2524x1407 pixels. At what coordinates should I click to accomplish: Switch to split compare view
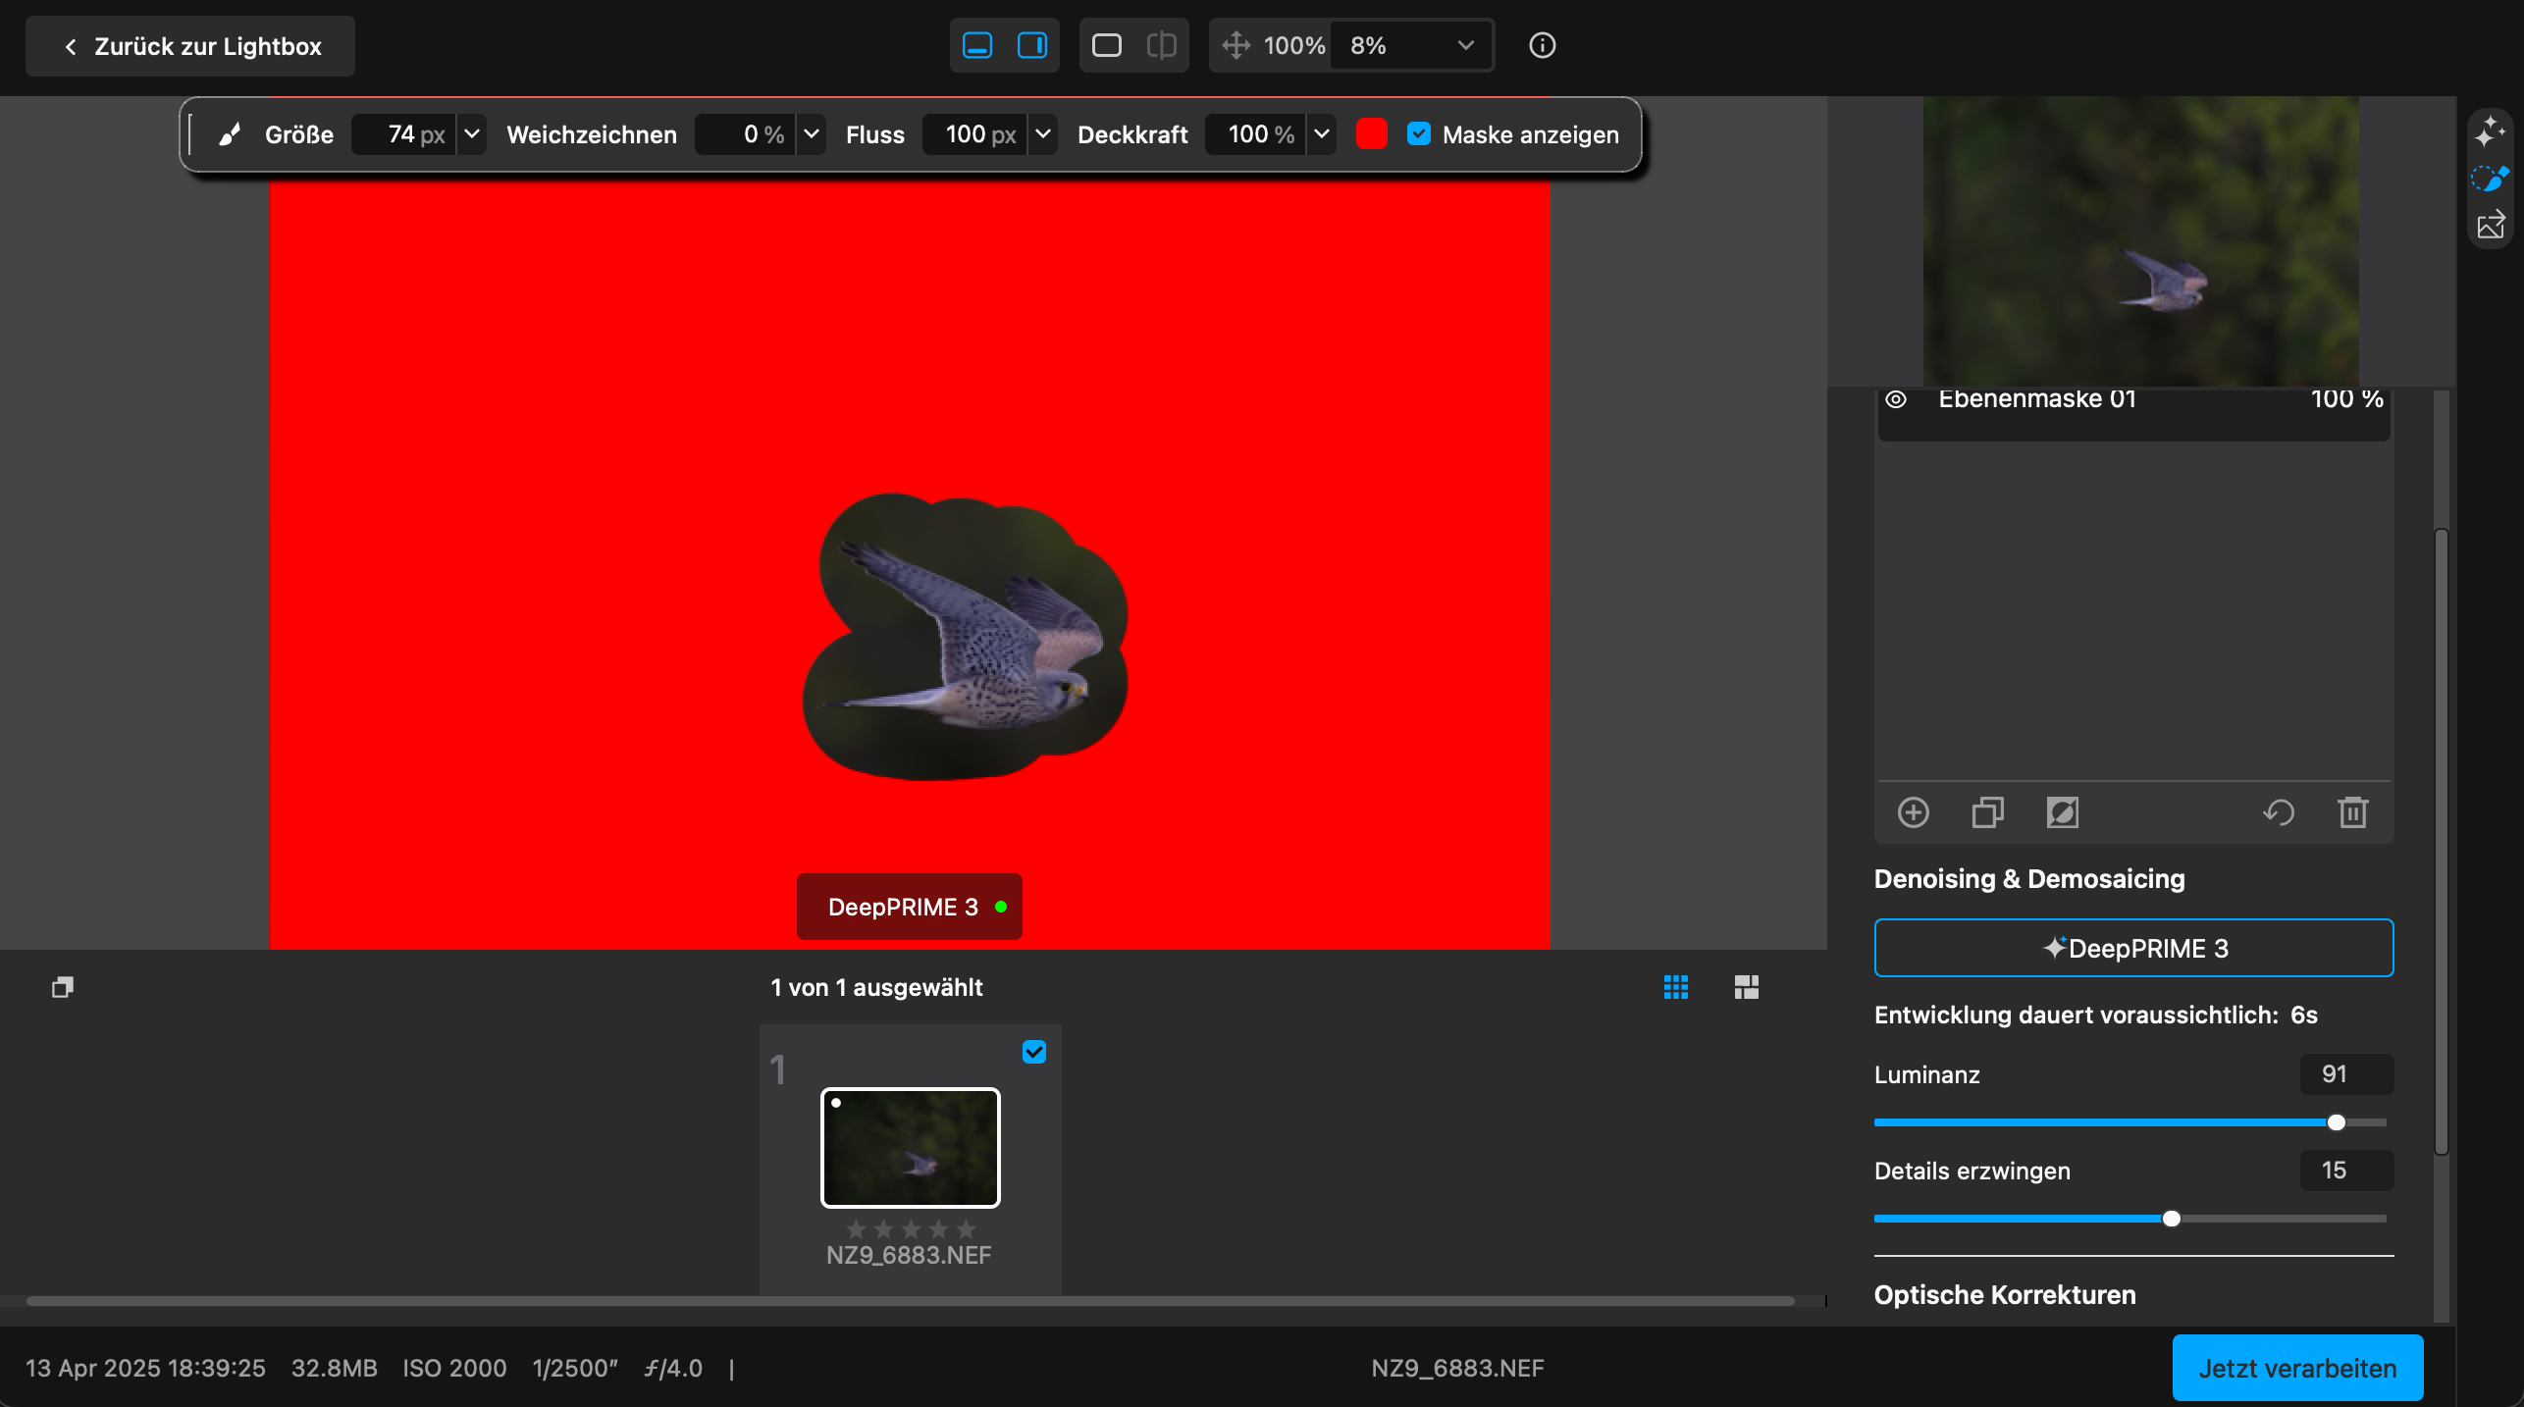point(1161,45)
